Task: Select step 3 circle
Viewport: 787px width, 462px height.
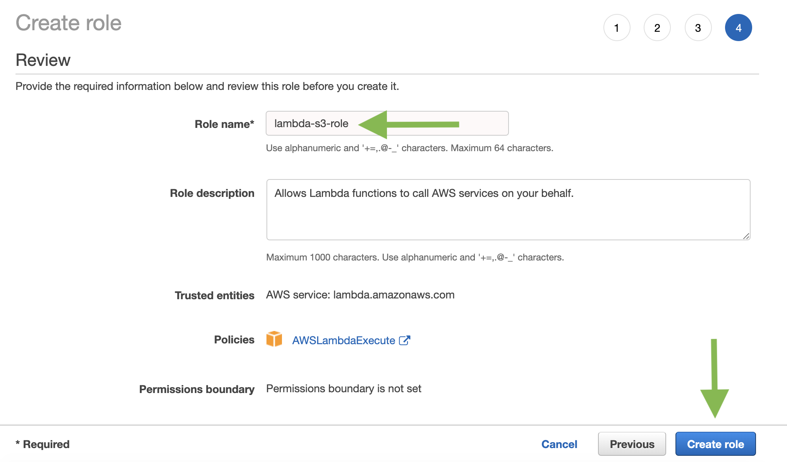Action: click(x=698, y=28)
